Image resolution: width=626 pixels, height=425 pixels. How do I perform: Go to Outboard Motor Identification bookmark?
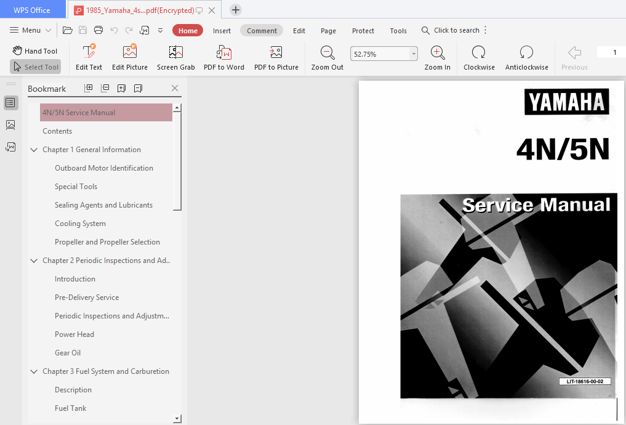pyautogui.click(x=104, y=168)
